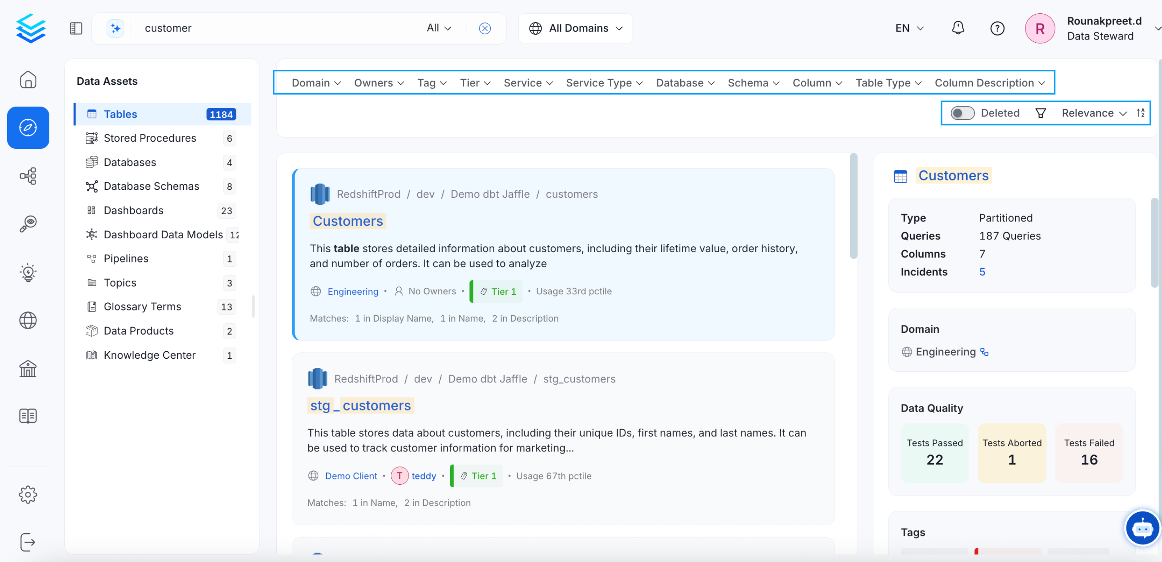Open the stg_customers table link

[360, 405]
